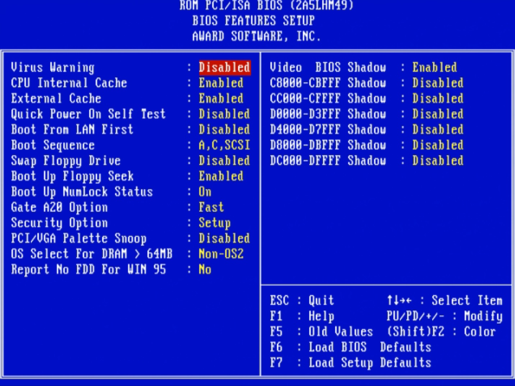
Task: Select the Security Option Setup value
Action: (x=215, y=223)
